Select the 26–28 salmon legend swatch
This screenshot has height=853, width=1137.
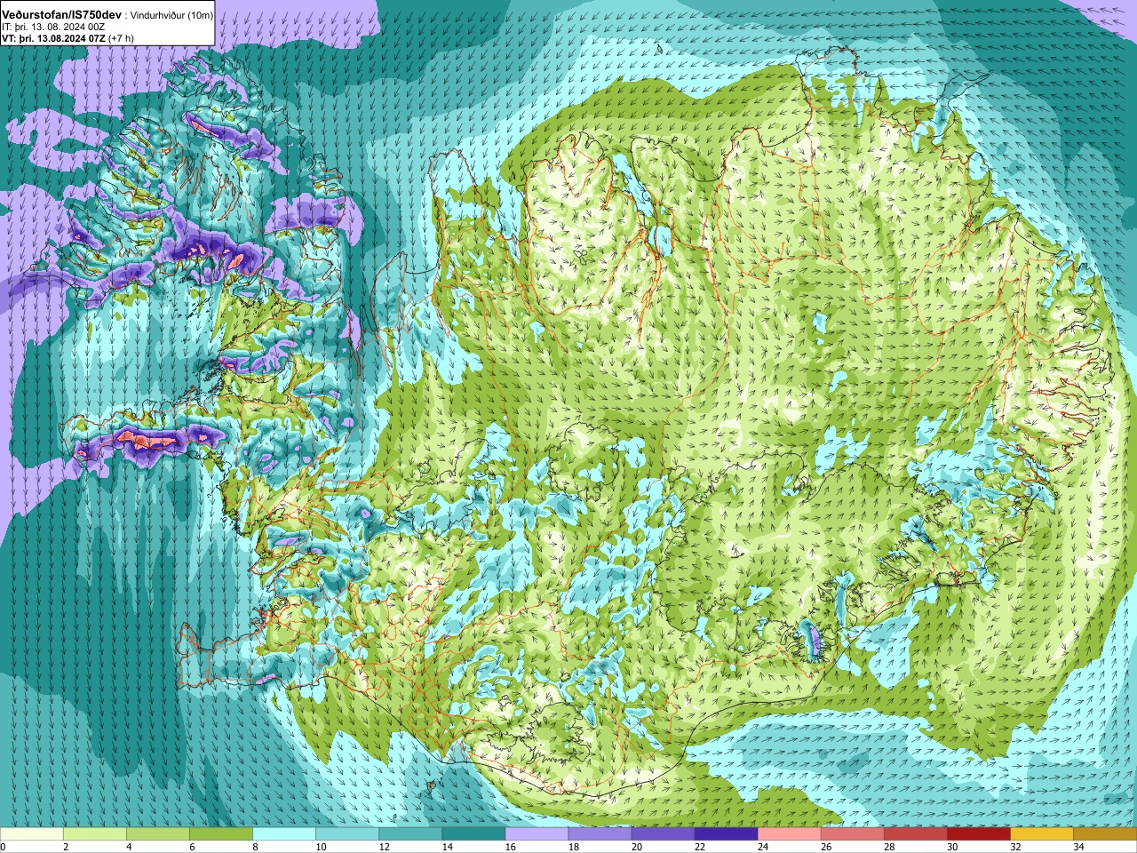coord(852,835)
